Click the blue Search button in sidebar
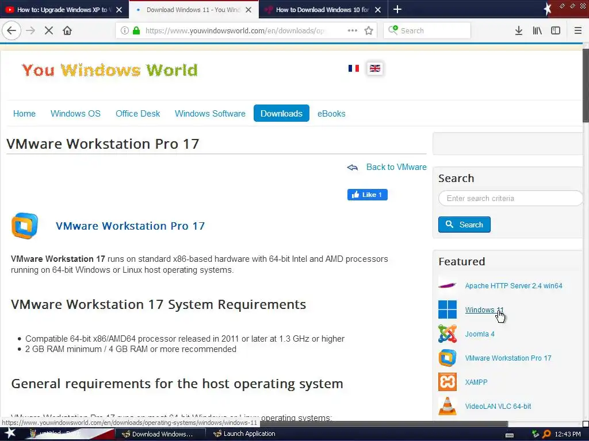Image resolution: width=589 pixels, height=441 pixels. tap(464, 225)
